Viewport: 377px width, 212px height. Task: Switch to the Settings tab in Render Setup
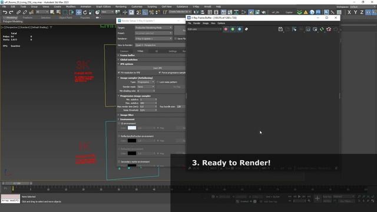pyautogui.click(x=173, y=51)
